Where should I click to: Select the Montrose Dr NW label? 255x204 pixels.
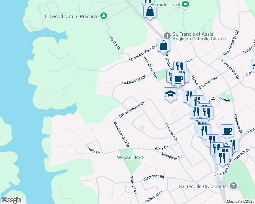click(121, 134)
